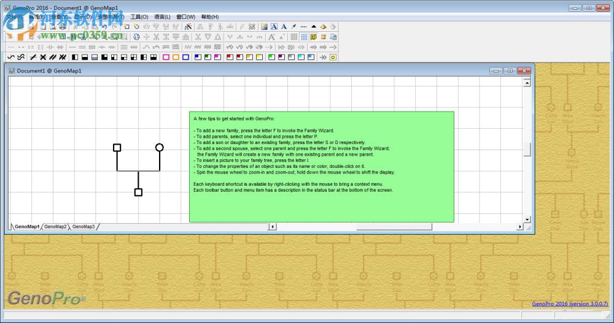Click the horizontal scrollbar left arrow
Viewport: 614px width, 323px height.
273,226
